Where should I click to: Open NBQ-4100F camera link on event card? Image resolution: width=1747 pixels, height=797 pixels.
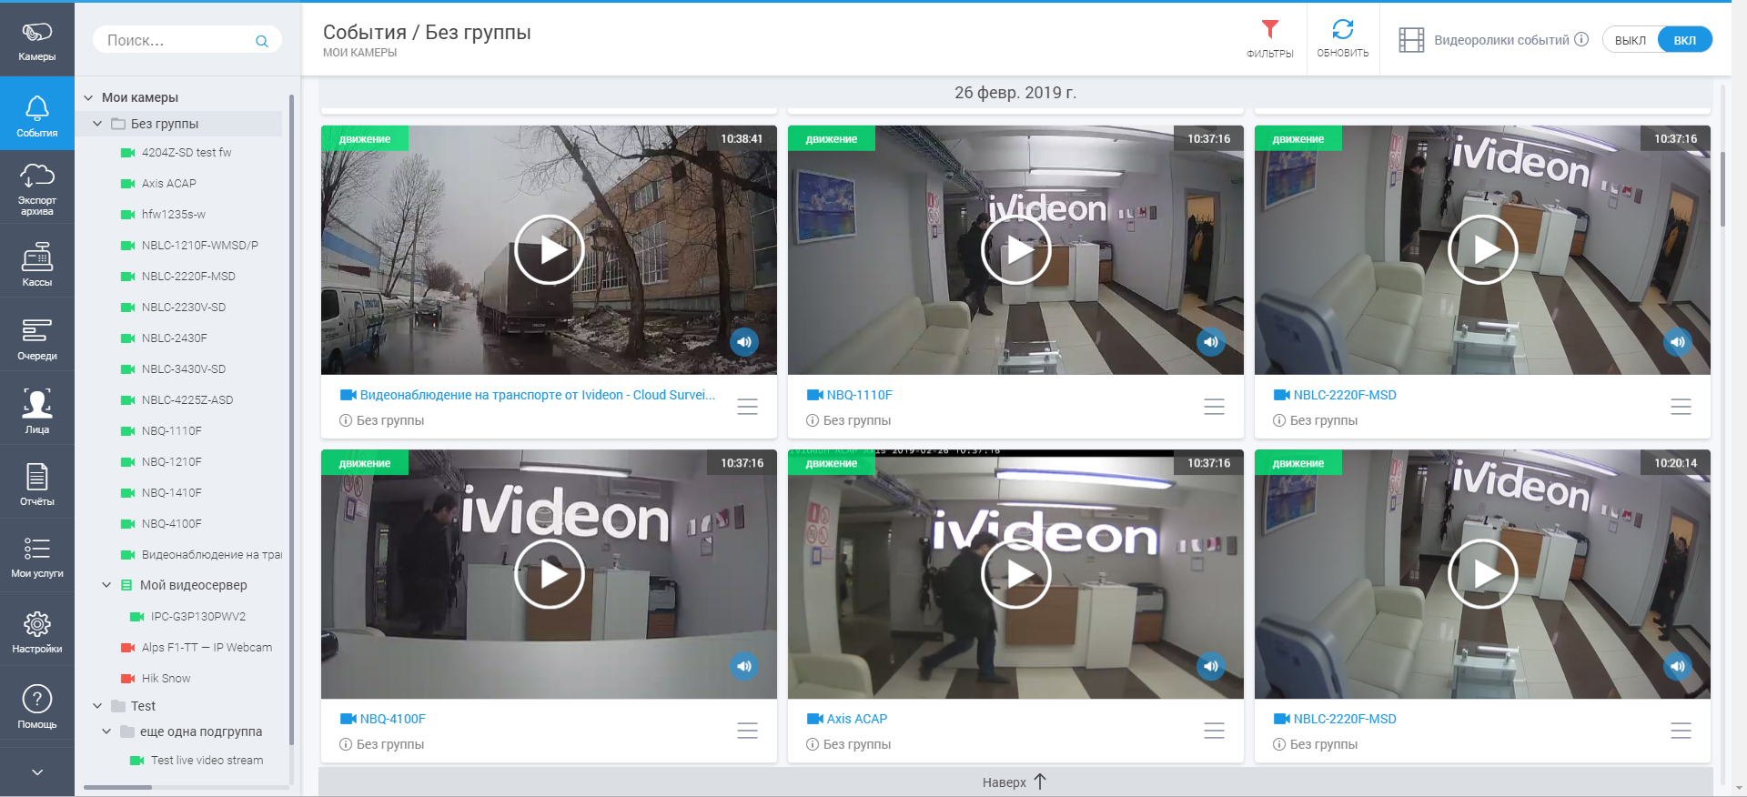[392, 719]
